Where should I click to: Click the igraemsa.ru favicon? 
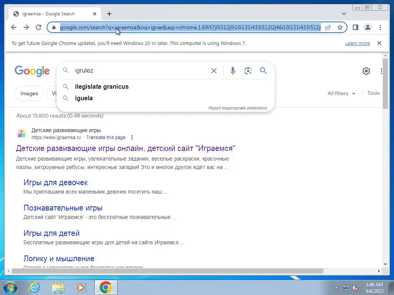point(22,133)
